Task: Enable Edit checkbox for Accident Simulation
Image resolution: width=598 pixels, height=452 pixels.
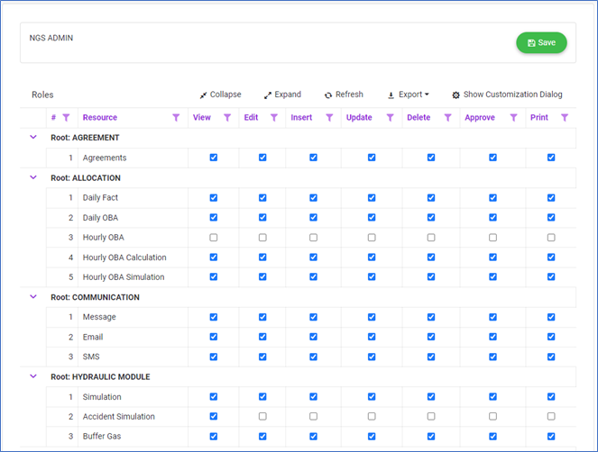Action: pyautogui.click(x=262, y=417)
